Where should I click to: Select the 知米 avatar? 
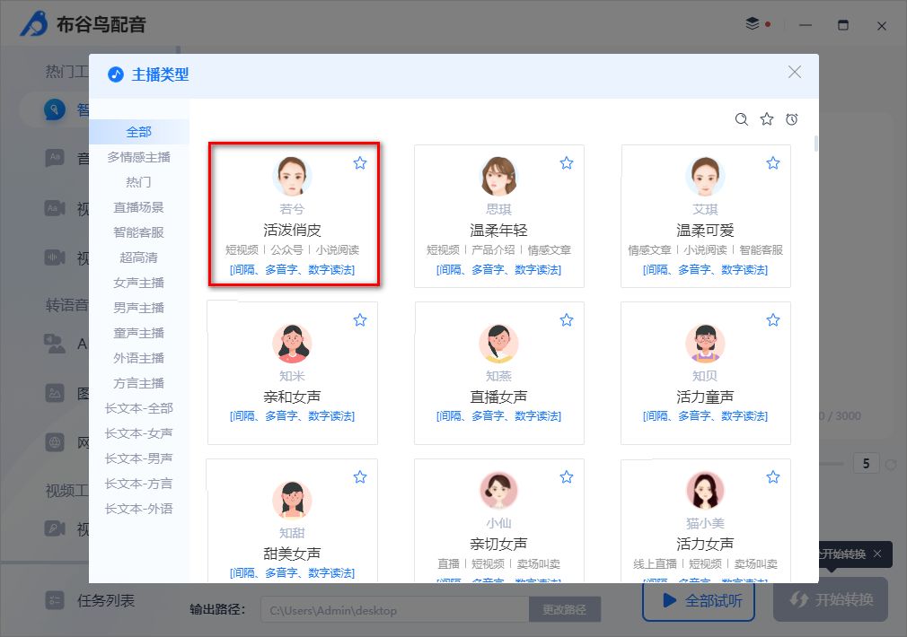[292, 344]
